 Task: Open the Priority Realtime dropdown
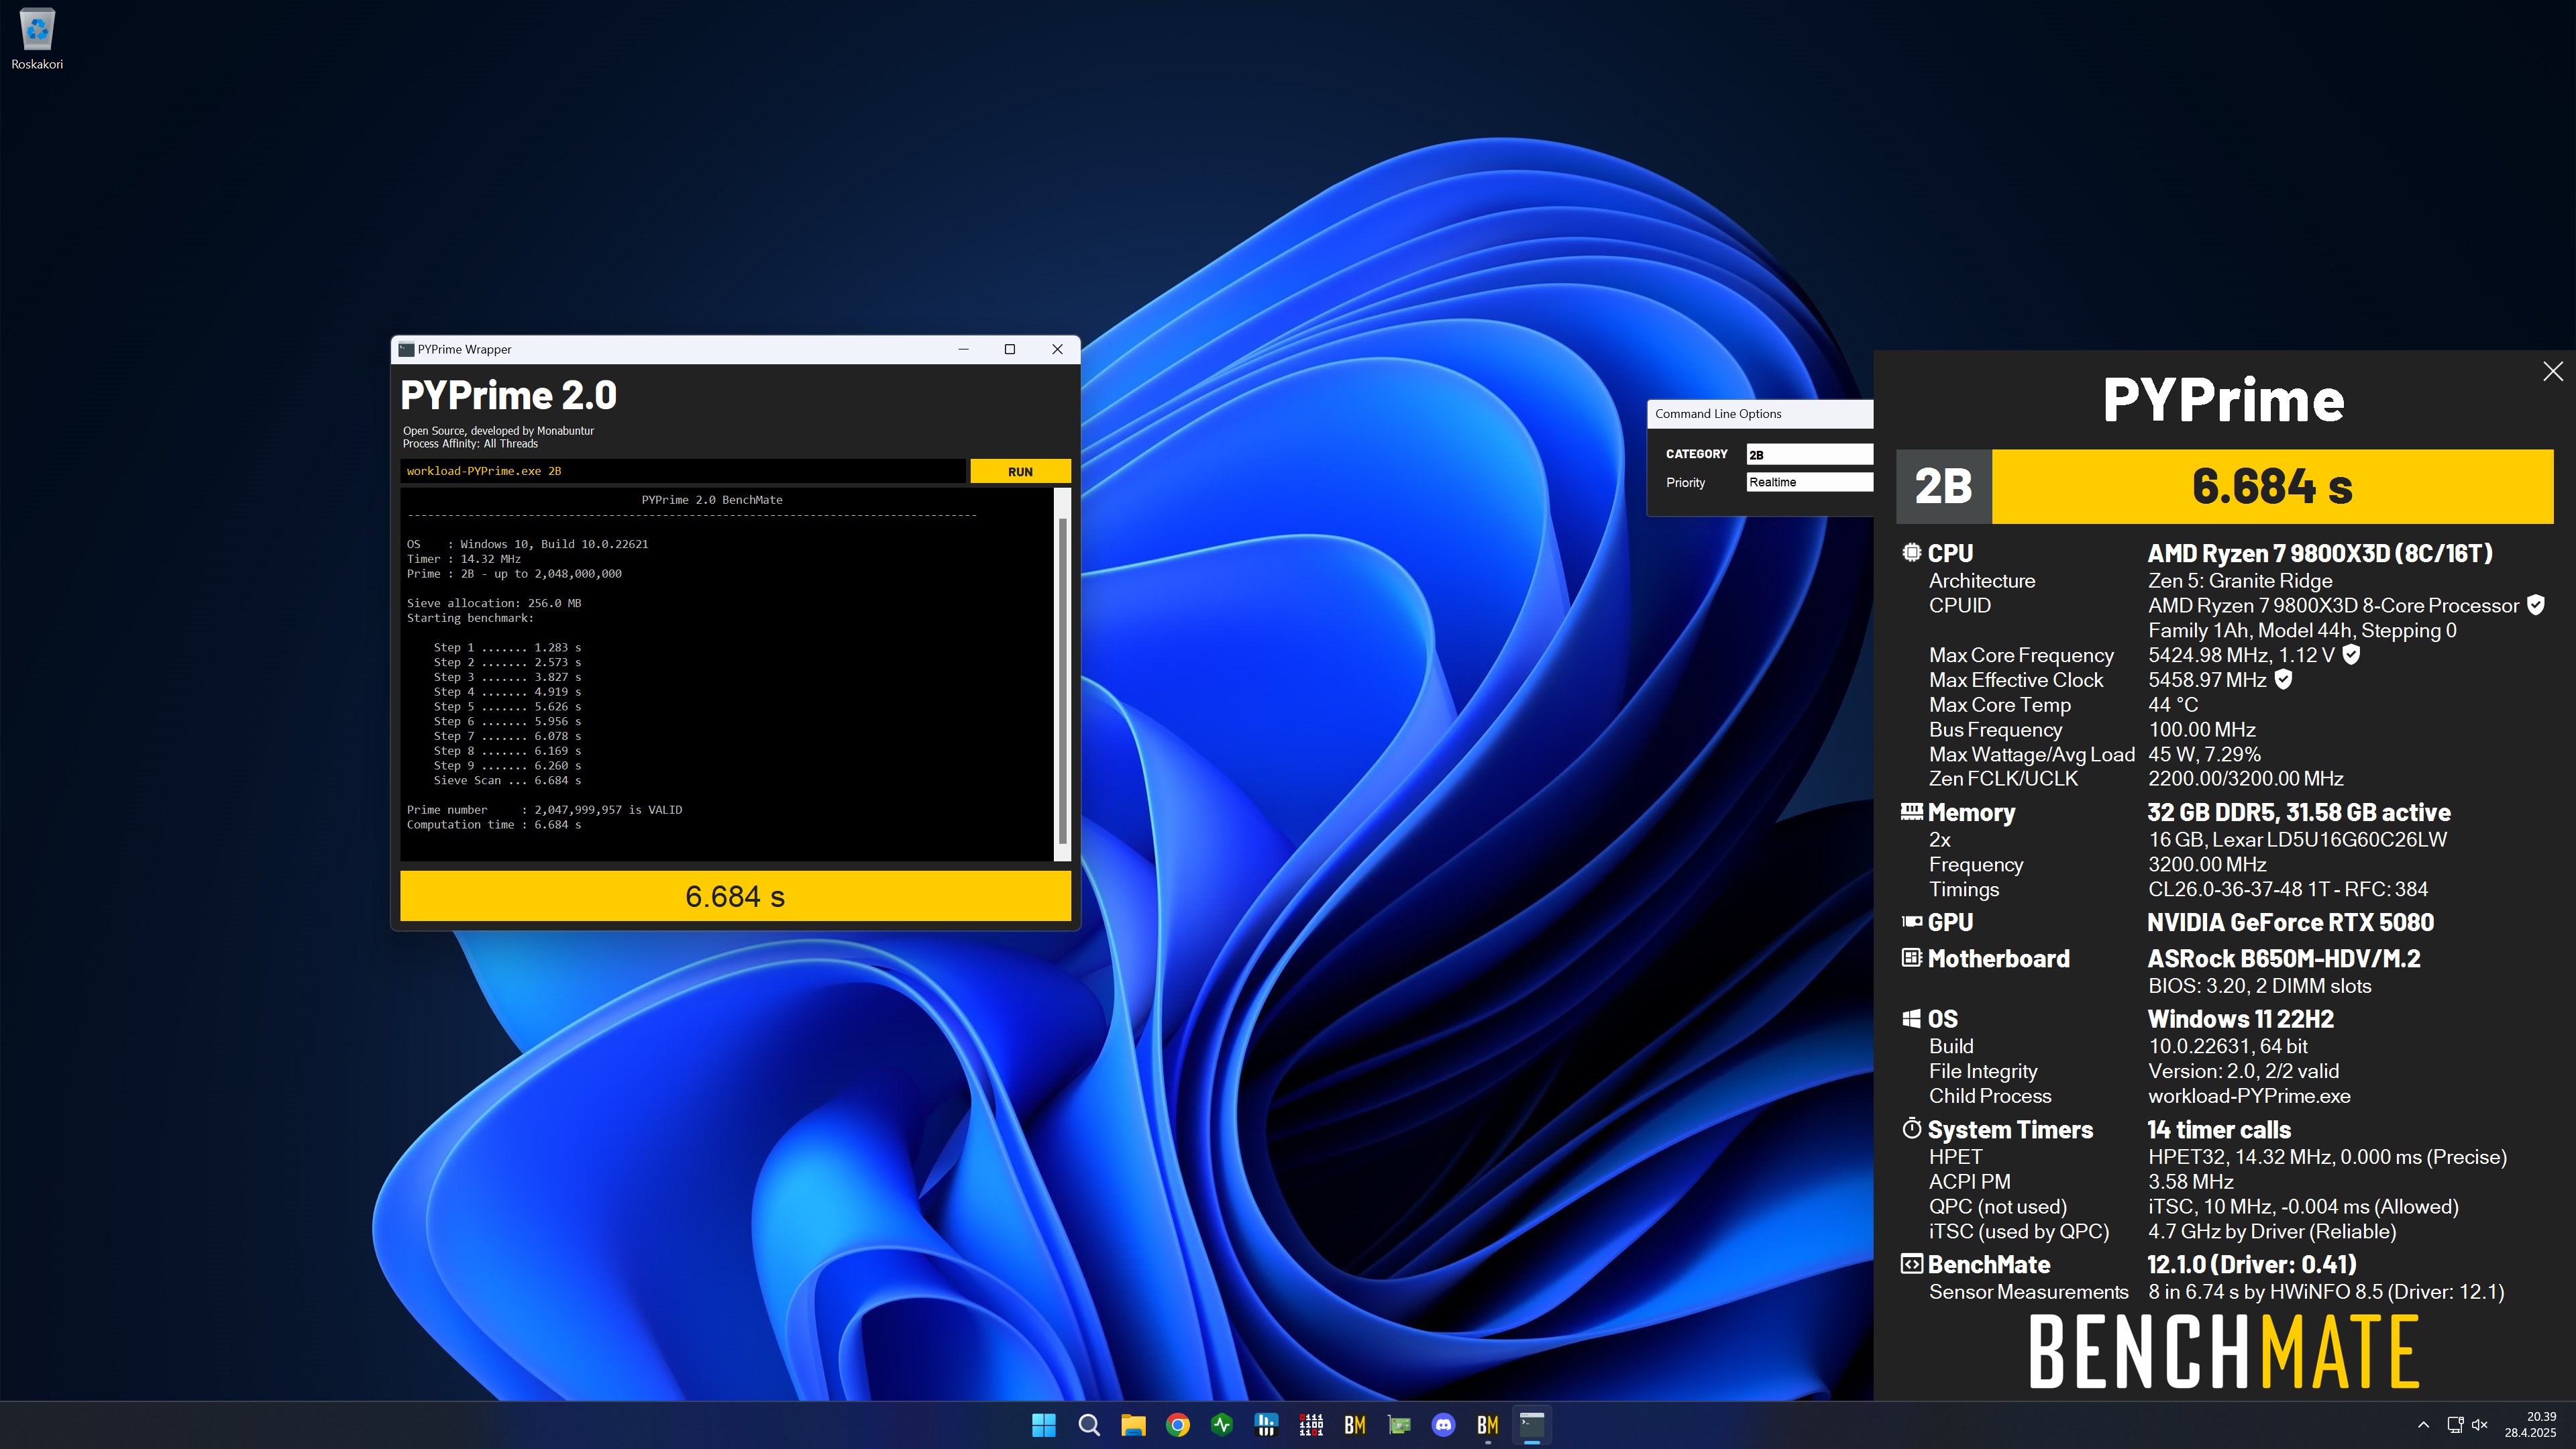1809,482
